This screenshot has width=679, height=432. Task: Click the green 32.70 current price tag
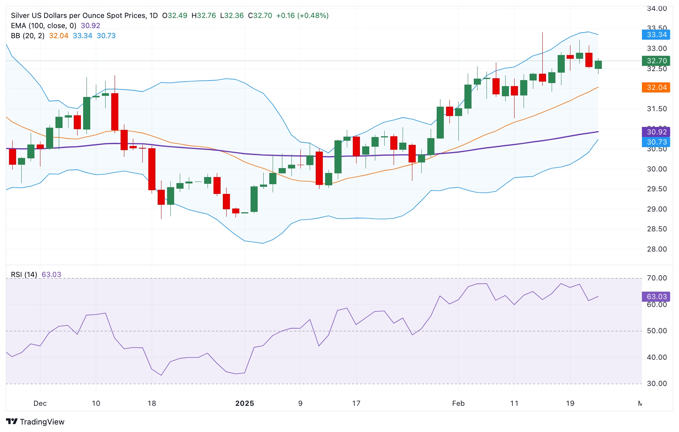click(657, 61)
